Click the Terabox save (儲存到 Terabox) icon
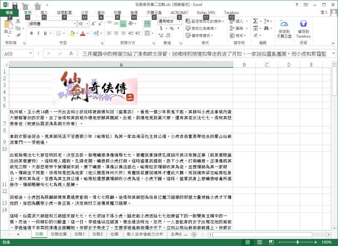338x246 pixels. pos(303,24)
